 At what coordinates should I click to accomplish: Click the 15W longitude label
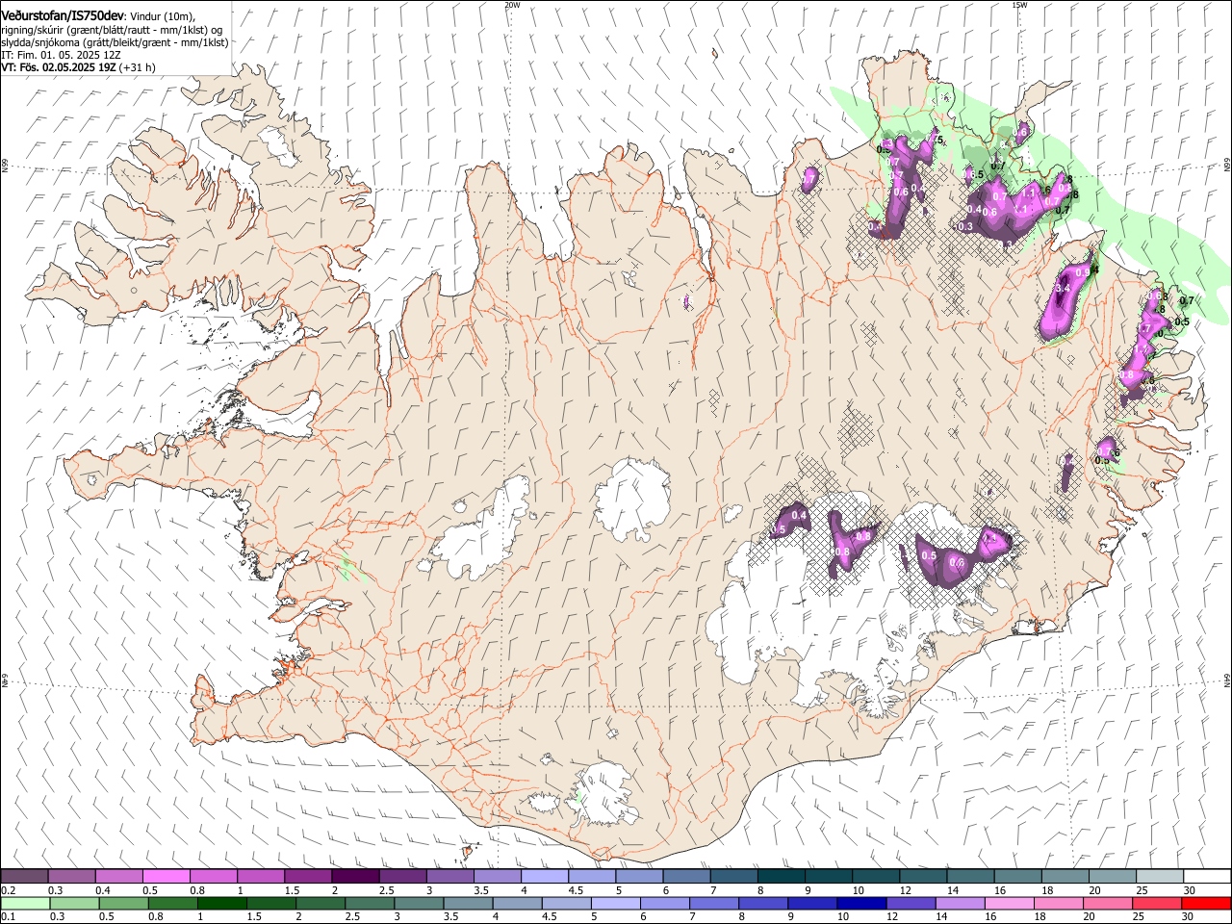(1019, 5)
